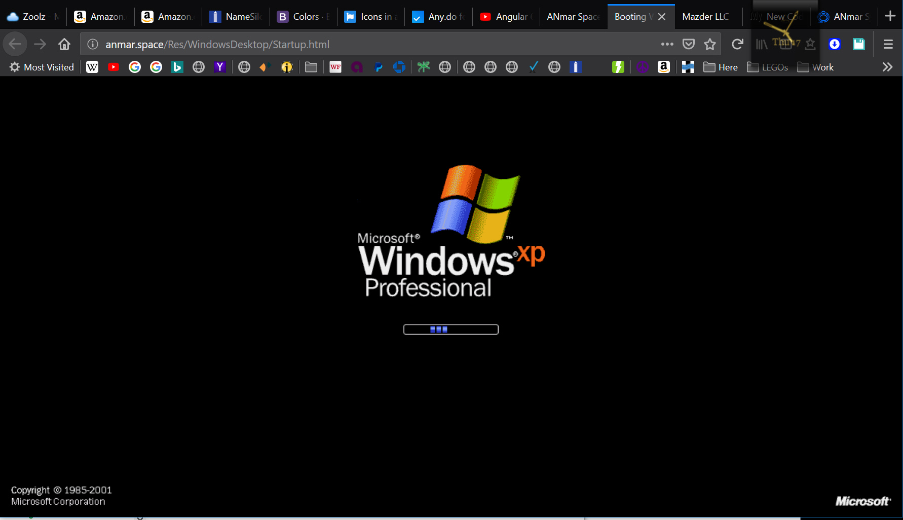Image resolution: width=903 pixels, height=520 pixels.
Task: Click the Windows XP boot progress bar
Action: [450, 329]
